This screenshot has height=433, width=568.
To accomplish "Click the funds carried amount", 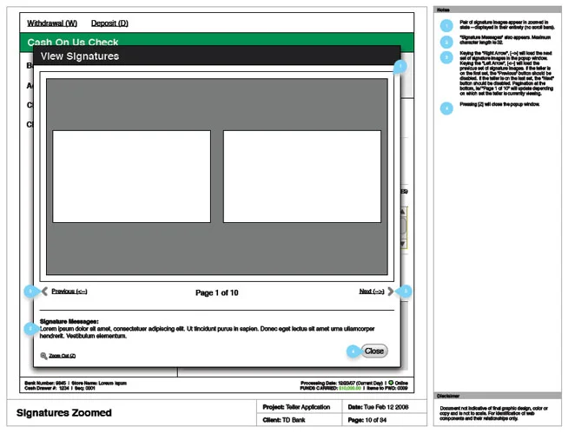I will point(350,388).
